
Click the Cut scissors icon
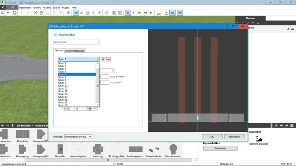coord(35,13)
